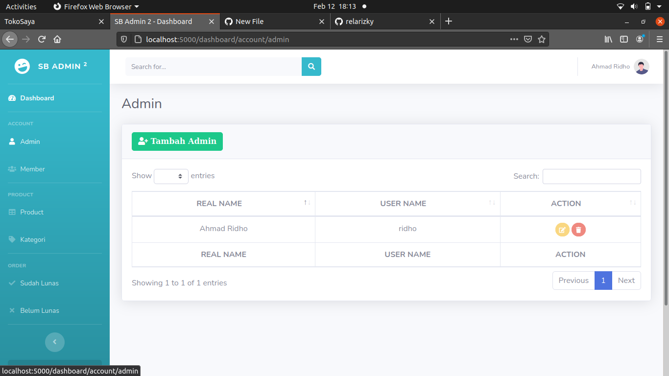
Task: Click the magnifier search button
Action: coord(311,67)
